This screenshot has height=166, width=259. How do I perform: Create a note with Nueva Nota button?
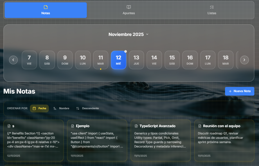coord(240,91)
